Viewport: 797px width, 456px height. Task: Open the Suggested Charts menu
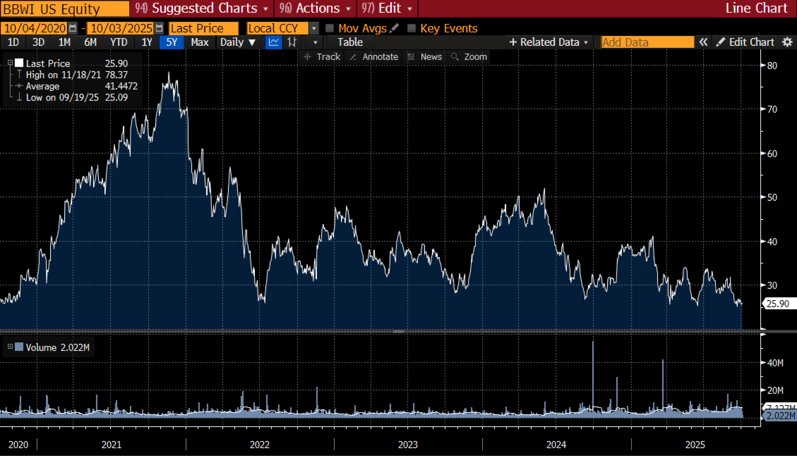tap(204, 8)
